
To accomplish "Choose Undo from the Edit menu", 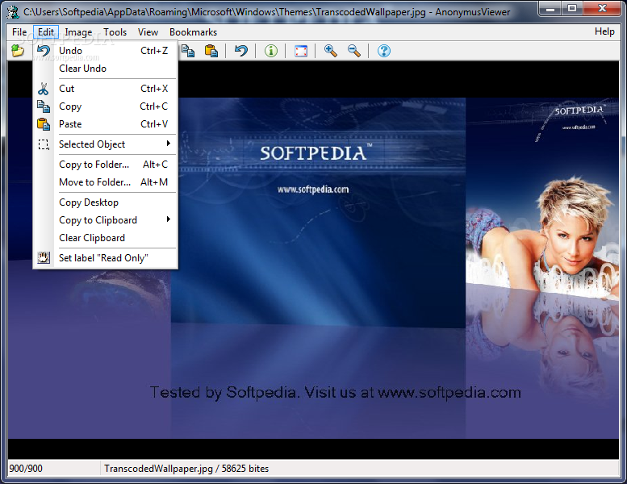I will tap(106, 51).
